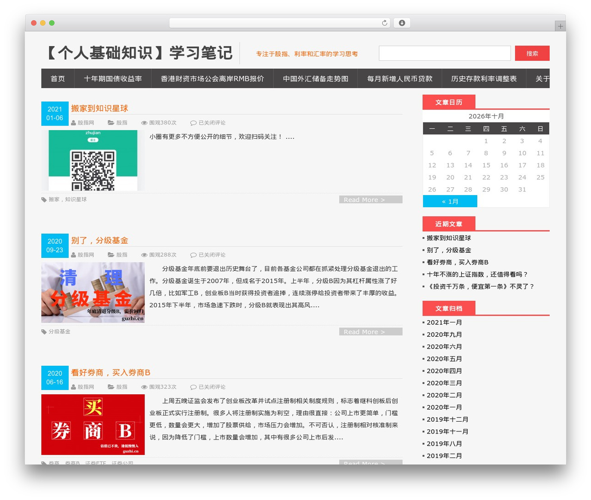
Task: Go to 香港财资市场公会离岸RMB报价 page
Action: pos(212,78)
